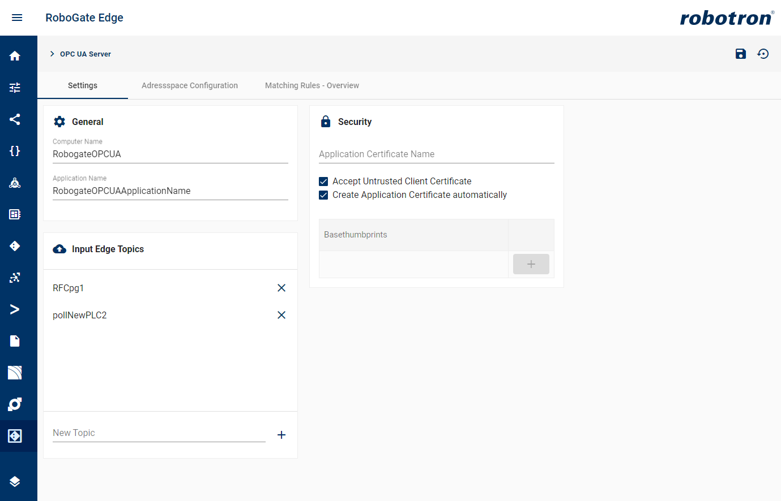The width and height of the screenshot is (781, 501).
Task: Open the greater-than arrow sidebar icon
Action: 15,309
